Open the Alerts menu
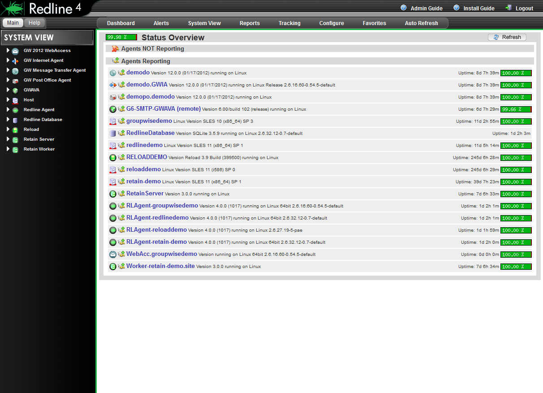This screenshot has width=543, height=393. pyautogui.click(x=161, y=23)
